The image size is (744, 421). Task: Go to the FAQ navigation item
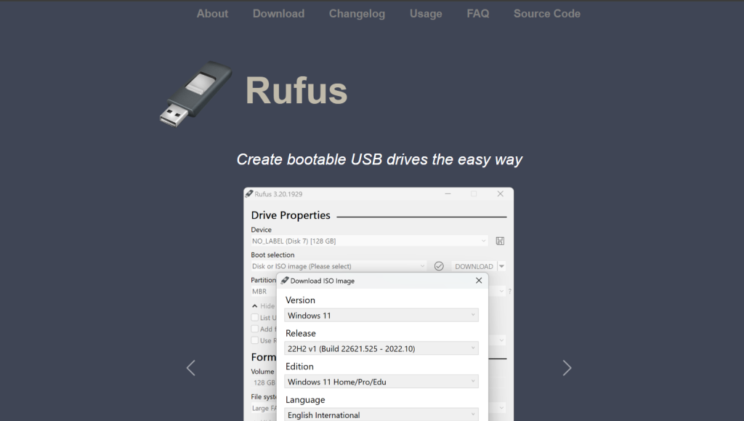pyautogui.click(x=477, y=13)
